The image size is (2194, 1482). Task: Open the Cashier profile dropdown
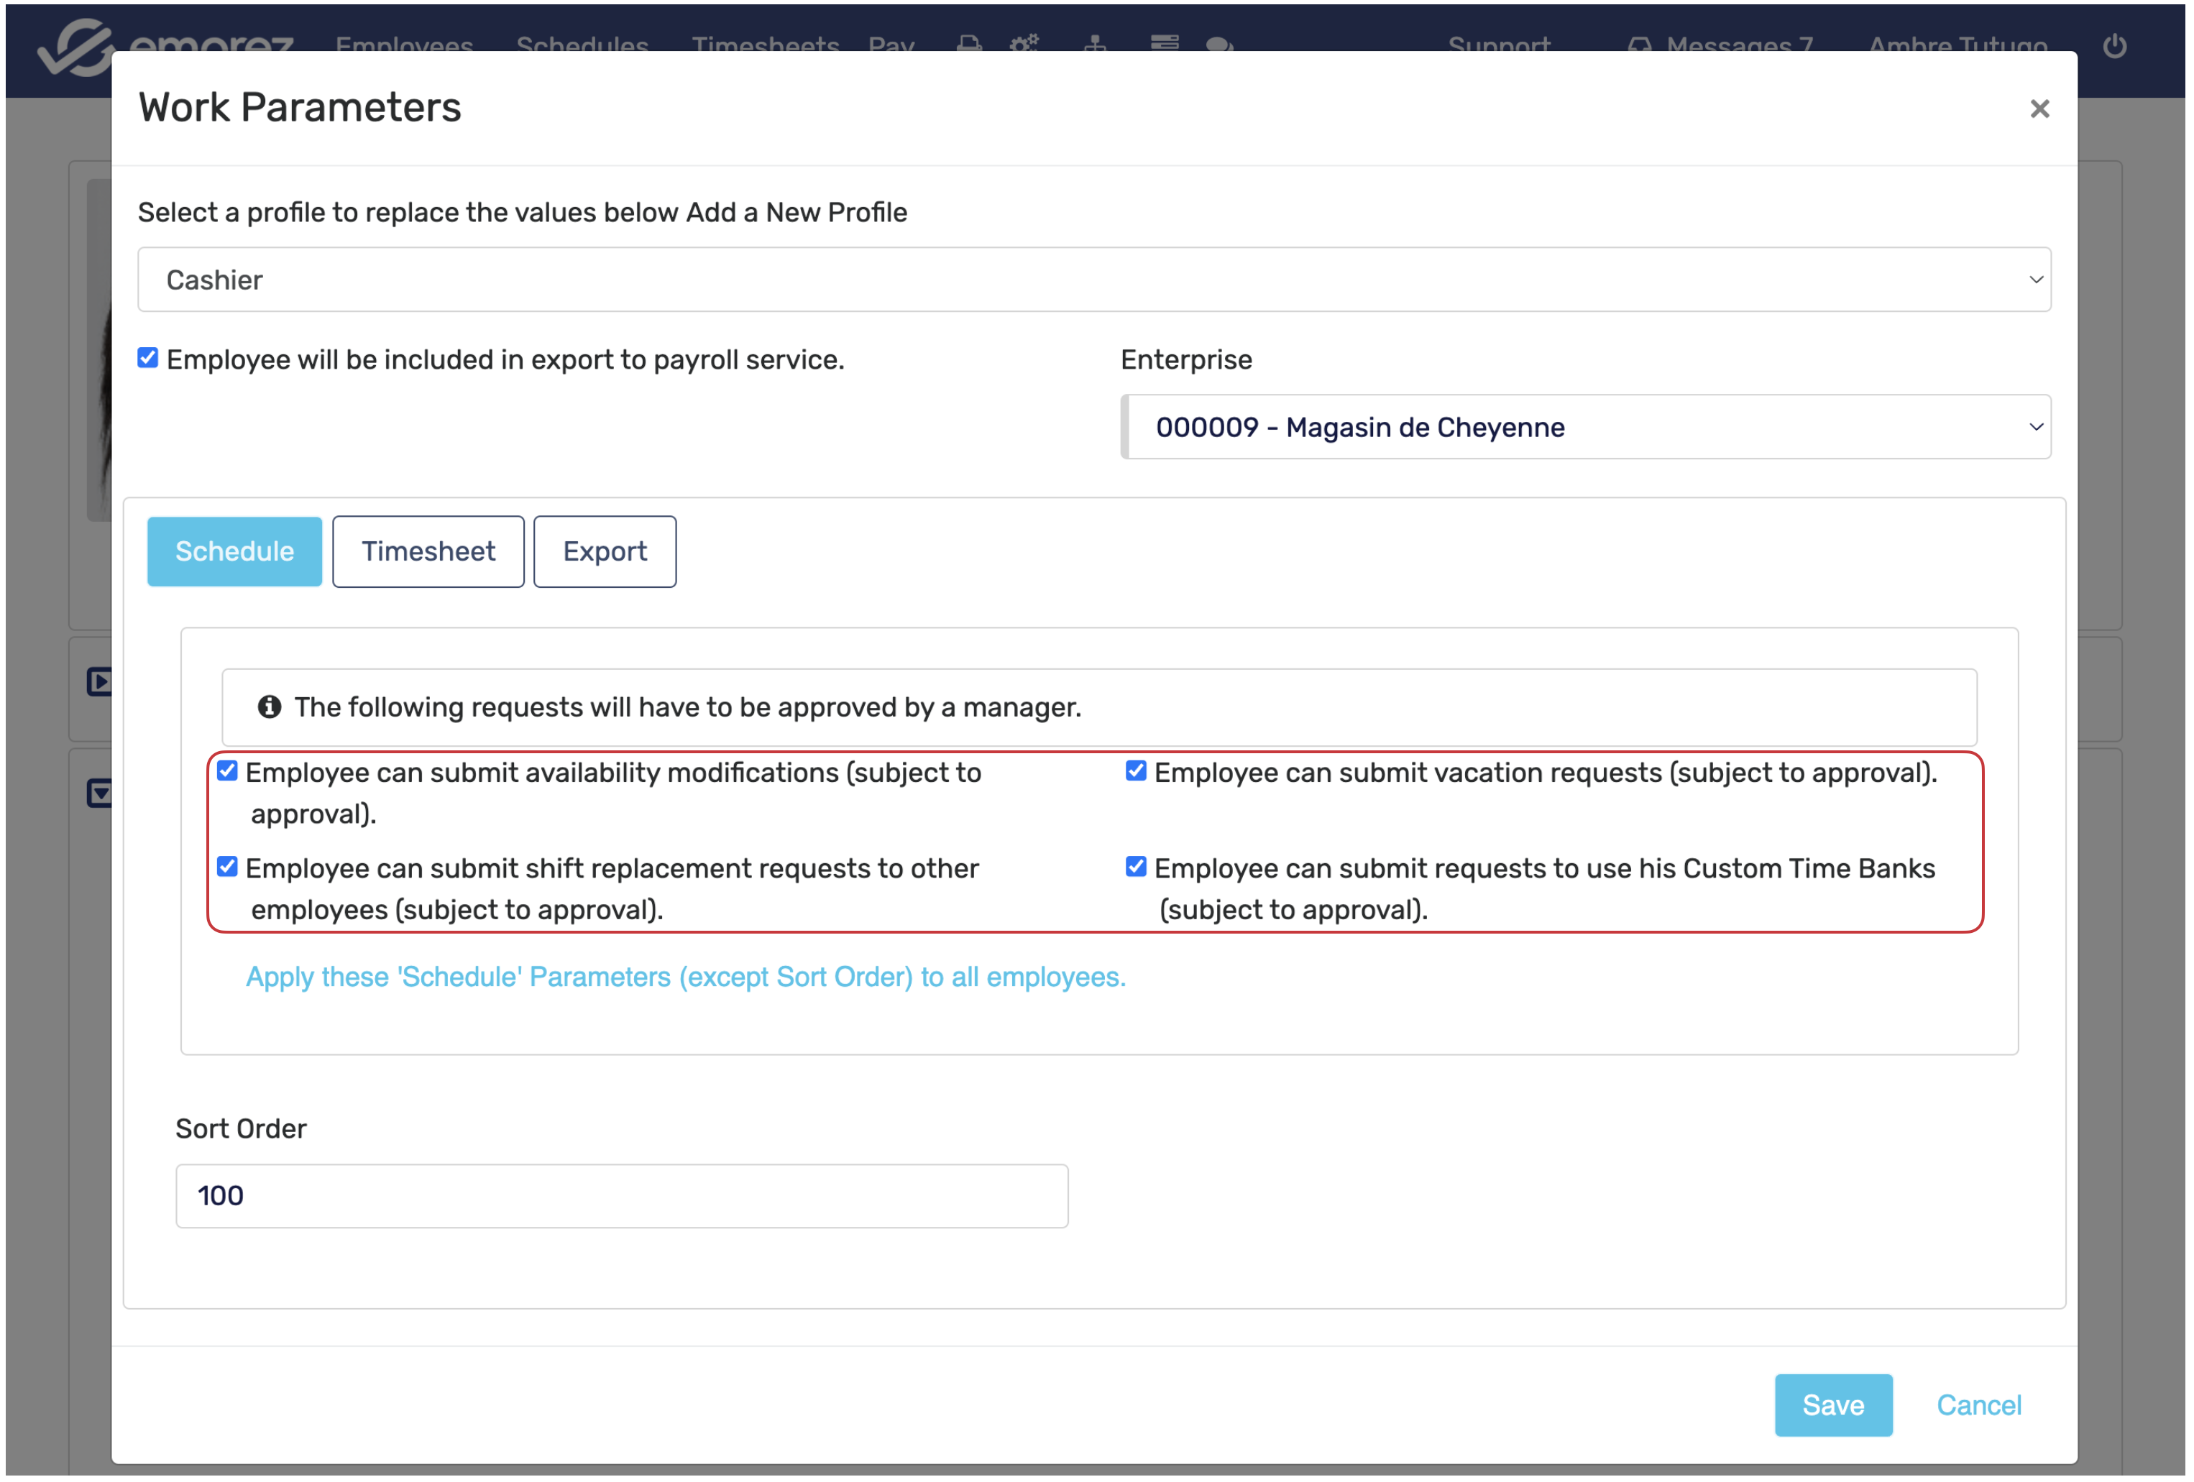[1093, 280]
